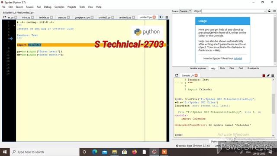Close the untitled0.py editor tab
The height and width of the screenshot is (156, 277).
pyautogui.click(x=113, y=17)
